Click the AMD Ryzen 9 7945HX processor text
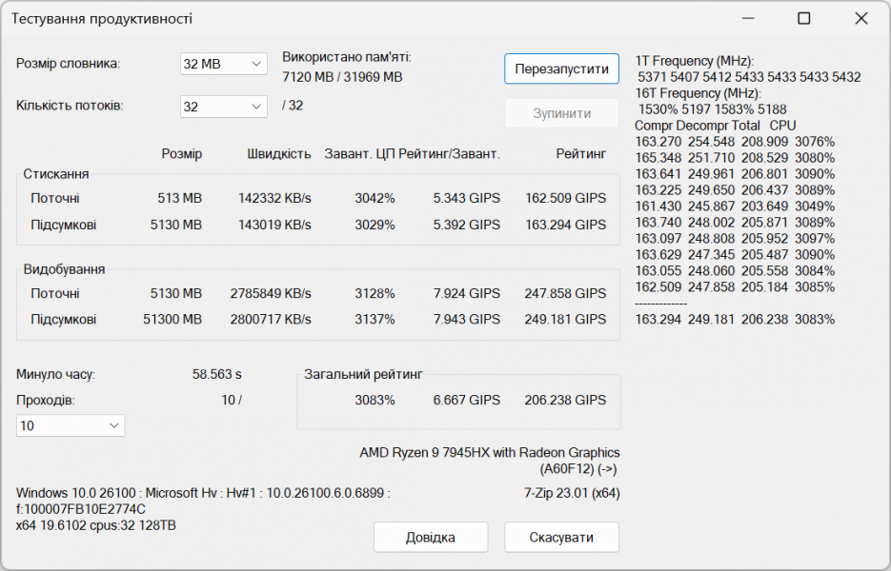 click(x=489, y=453)
